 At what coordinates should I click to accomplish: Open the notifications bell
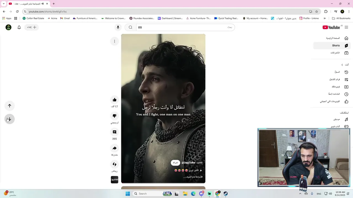(x=19, y=27)
